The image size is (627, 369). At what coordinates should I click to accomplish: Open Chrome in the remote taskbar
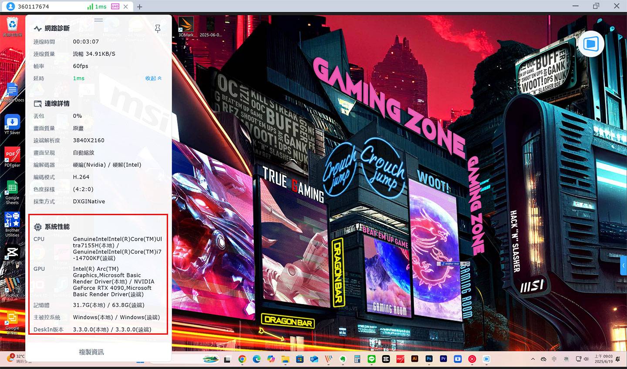242,359
